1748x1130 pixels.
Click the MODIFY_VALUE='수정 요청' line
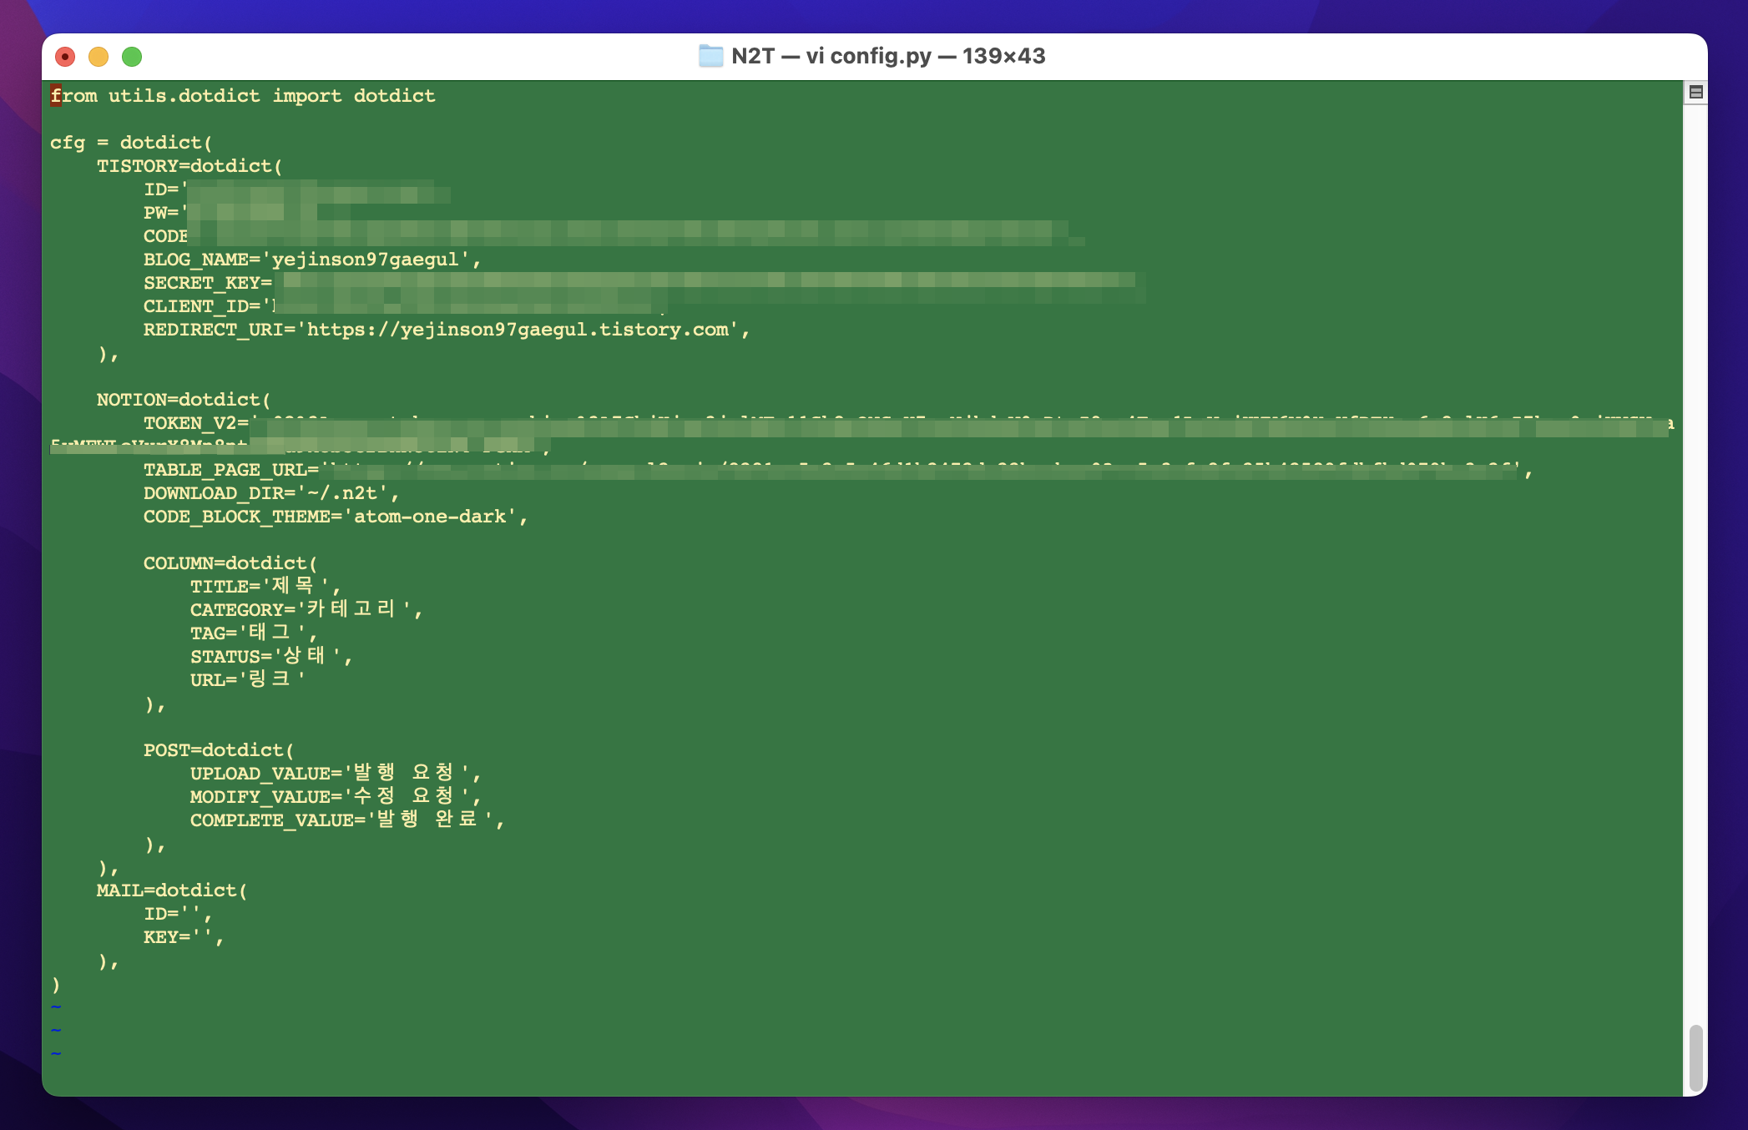tap(336, 797)
